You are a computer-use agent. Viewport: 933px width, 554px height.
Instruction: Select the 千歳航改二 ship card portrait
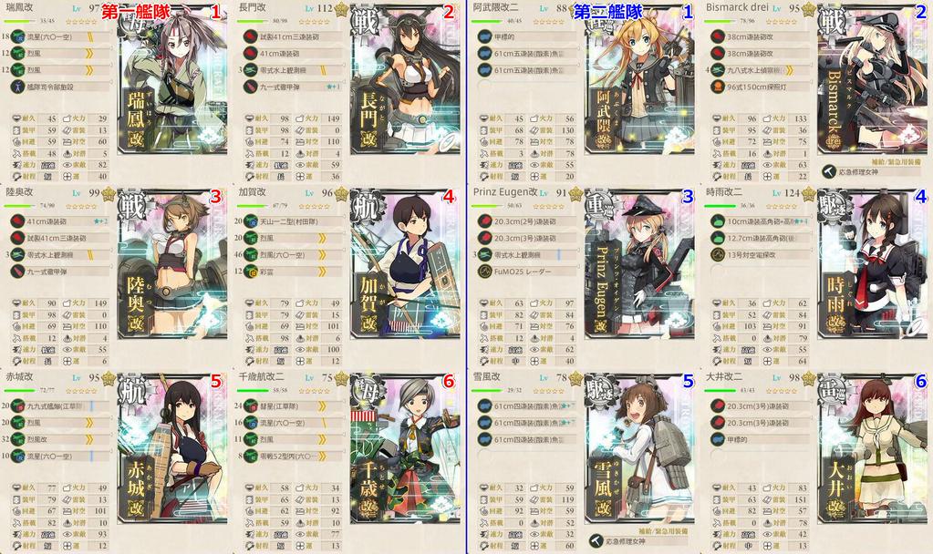(x=406, y=448)
